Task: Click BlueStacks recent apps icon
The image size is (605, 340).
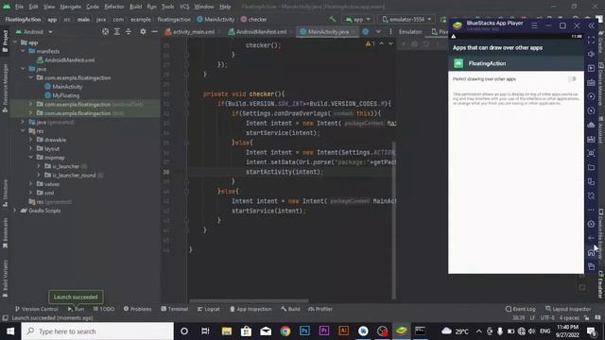Action: coord(591,266)
